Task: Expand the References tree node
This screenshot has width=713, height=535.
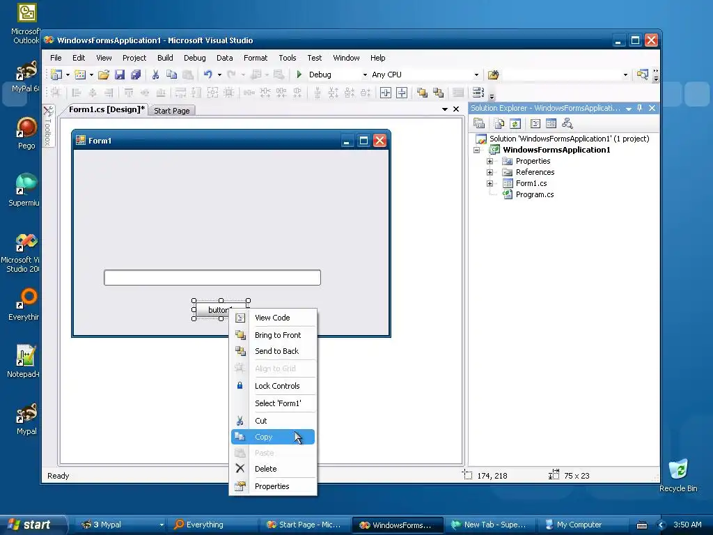Action: coord(489,173)
